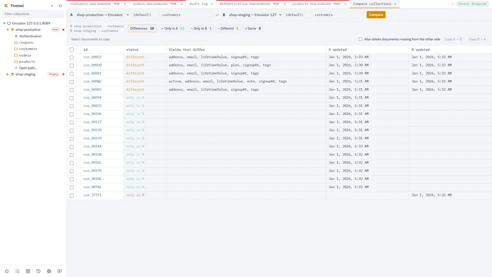This screenshot has height=277, width=492.
Task: Open the list view icon in the sidebar footer
Action: click(x=17, y=271)
